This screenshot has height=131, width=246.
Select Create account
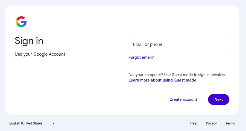pos(183,99)
